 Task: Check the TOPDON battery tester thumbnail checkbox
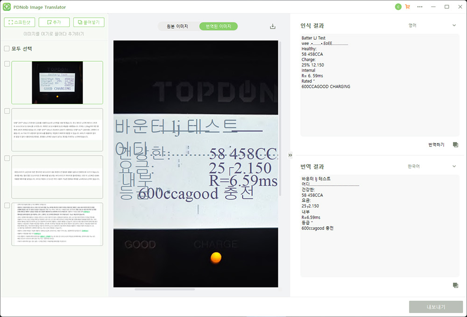[7, 64]
